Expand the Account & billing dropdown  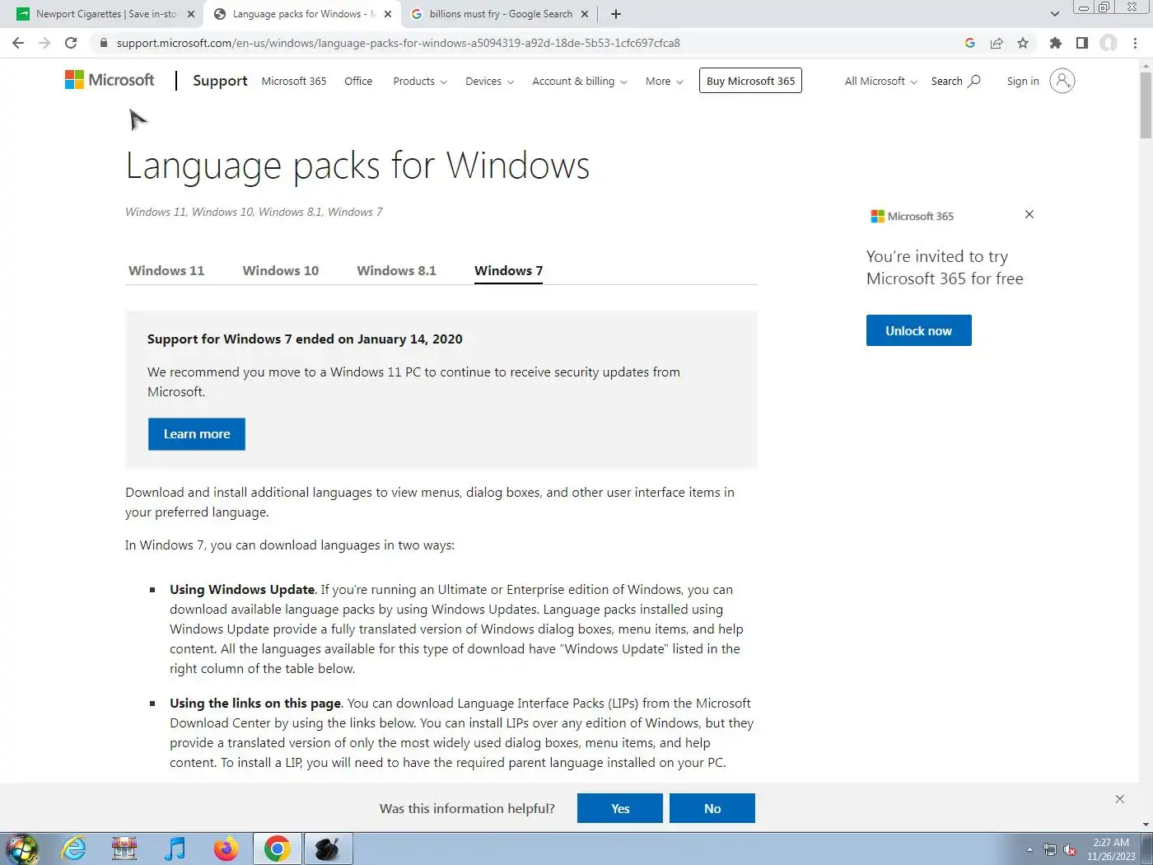tap(580, 81)
